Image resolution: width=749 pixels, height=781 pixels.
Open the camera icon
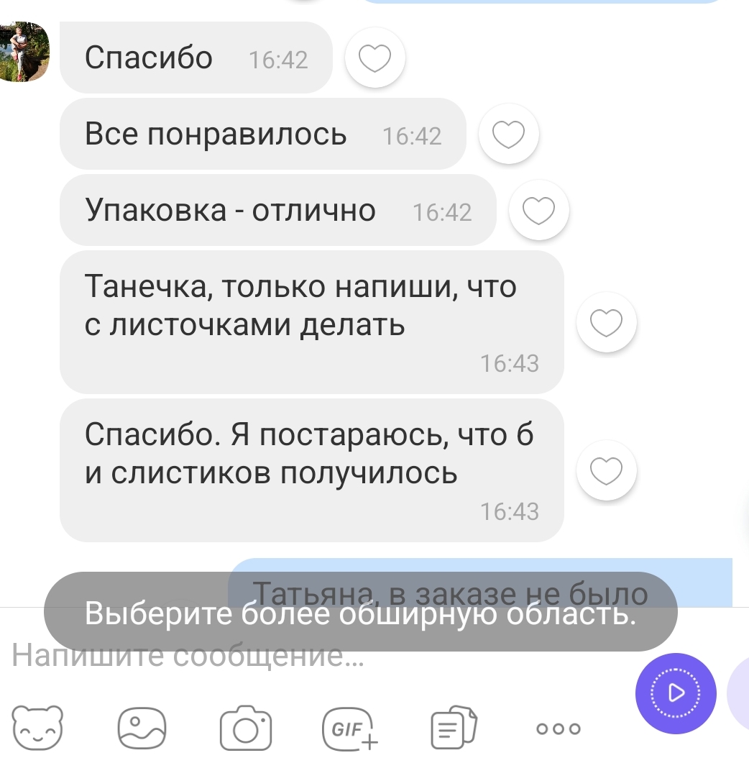[246, 728]
